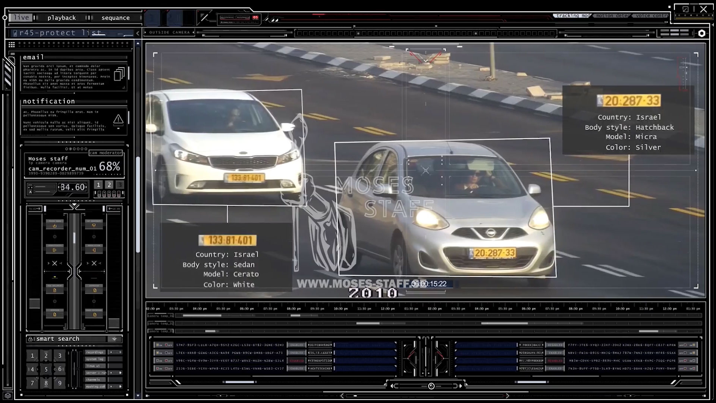This screenshot has width=716, height=403.
Task: Click the sidebar vertical scrollbar thumb
Action: (138, 204)
